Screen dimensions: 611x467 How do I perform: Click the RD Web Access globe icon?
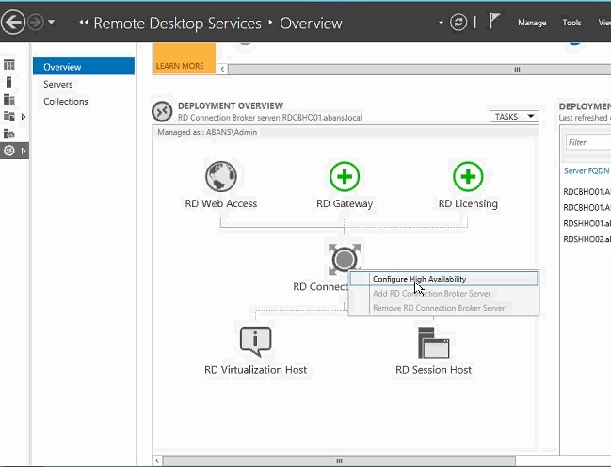coord(221,176)
